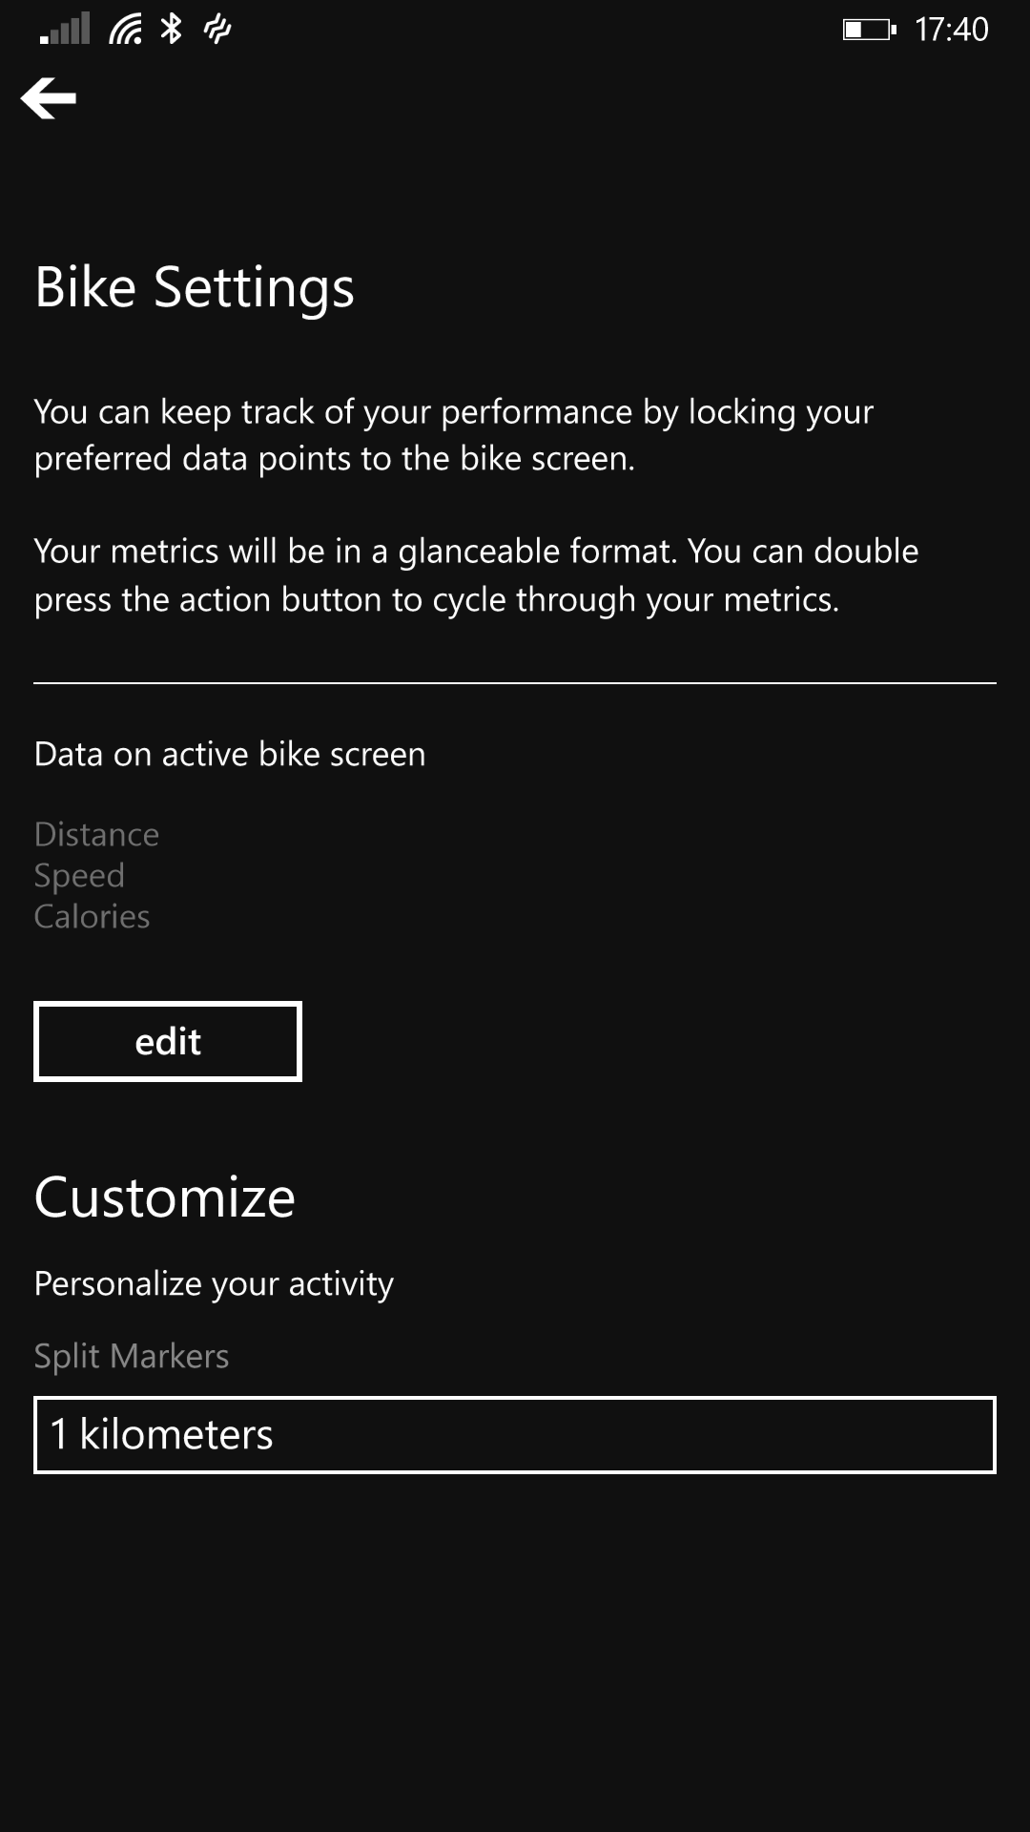
Task: Tap Personalize your activity text
Action: click(x=214, y=1284)
